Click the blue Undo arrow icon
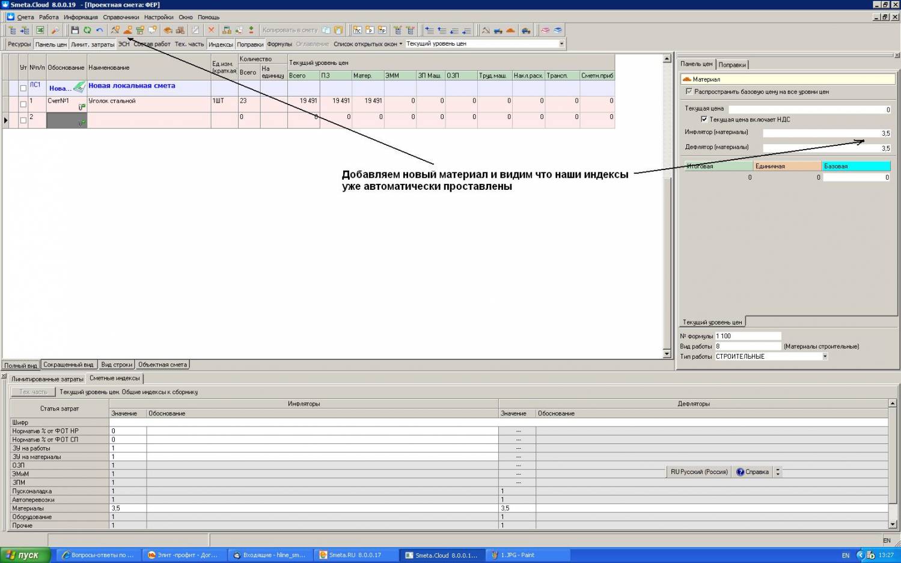The width and height of the screenshot is (901, 563). pyautogui.click(x=100, y=30)
